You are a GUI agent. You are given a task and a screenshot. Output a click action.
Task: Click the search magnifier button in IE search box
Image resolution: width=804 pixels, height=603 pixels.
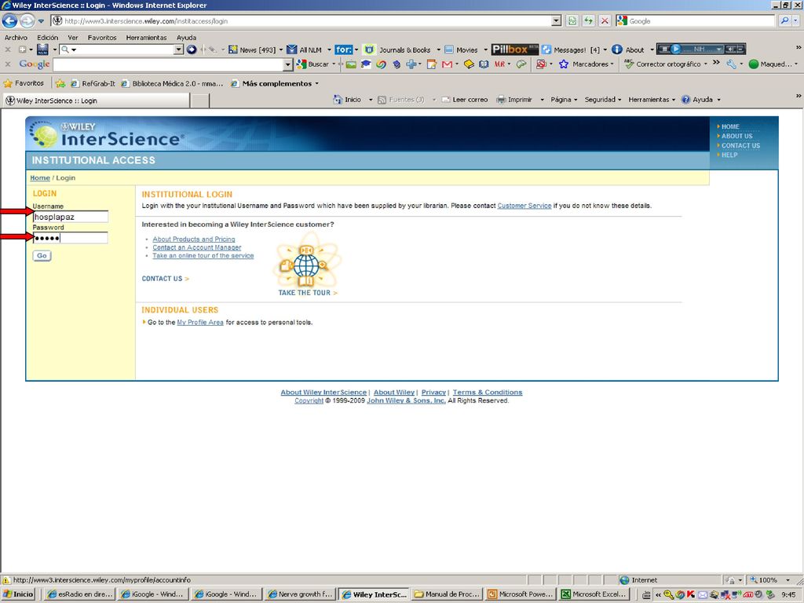pyautogui.click(x=784, y=21)
